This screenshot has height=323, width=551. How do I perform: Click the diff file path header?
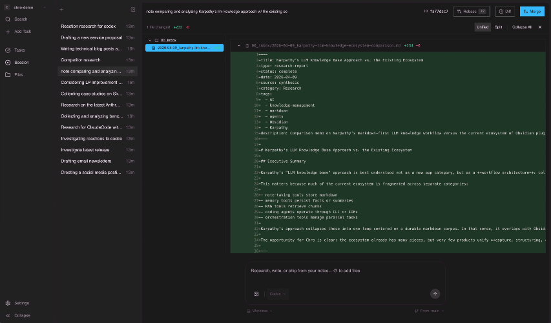point(326,46)
